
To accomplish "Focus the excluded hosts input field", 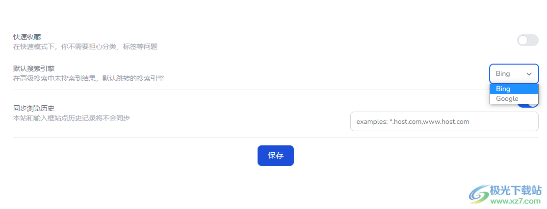I will (x=444, y=121).
